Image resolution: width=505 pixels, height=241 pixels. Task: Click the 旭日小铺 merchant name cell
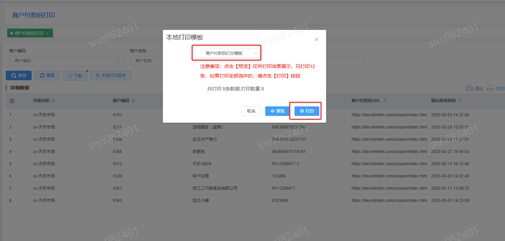(x=201, y=201)
